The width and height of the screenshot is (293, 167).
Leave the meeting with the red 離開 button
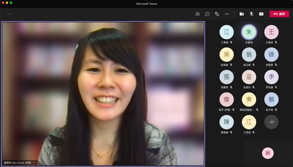(279, 14)
